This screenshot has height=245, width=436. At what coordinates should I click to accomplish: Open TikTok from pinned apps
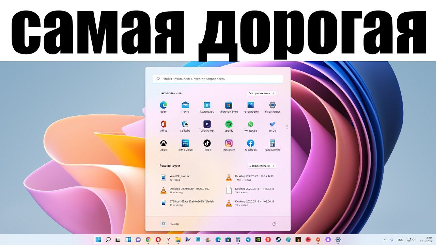pyautogui.click(x=207, y=145)
